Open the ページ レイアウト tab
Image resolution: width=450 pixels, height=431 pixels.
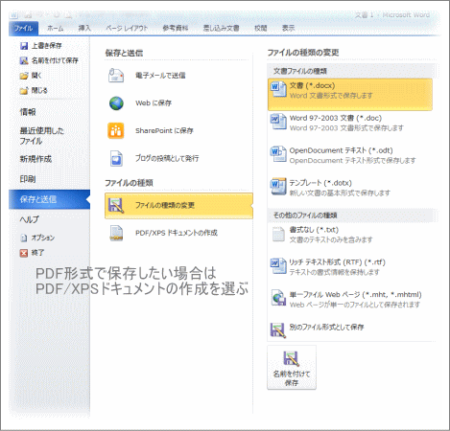[127, 28]
